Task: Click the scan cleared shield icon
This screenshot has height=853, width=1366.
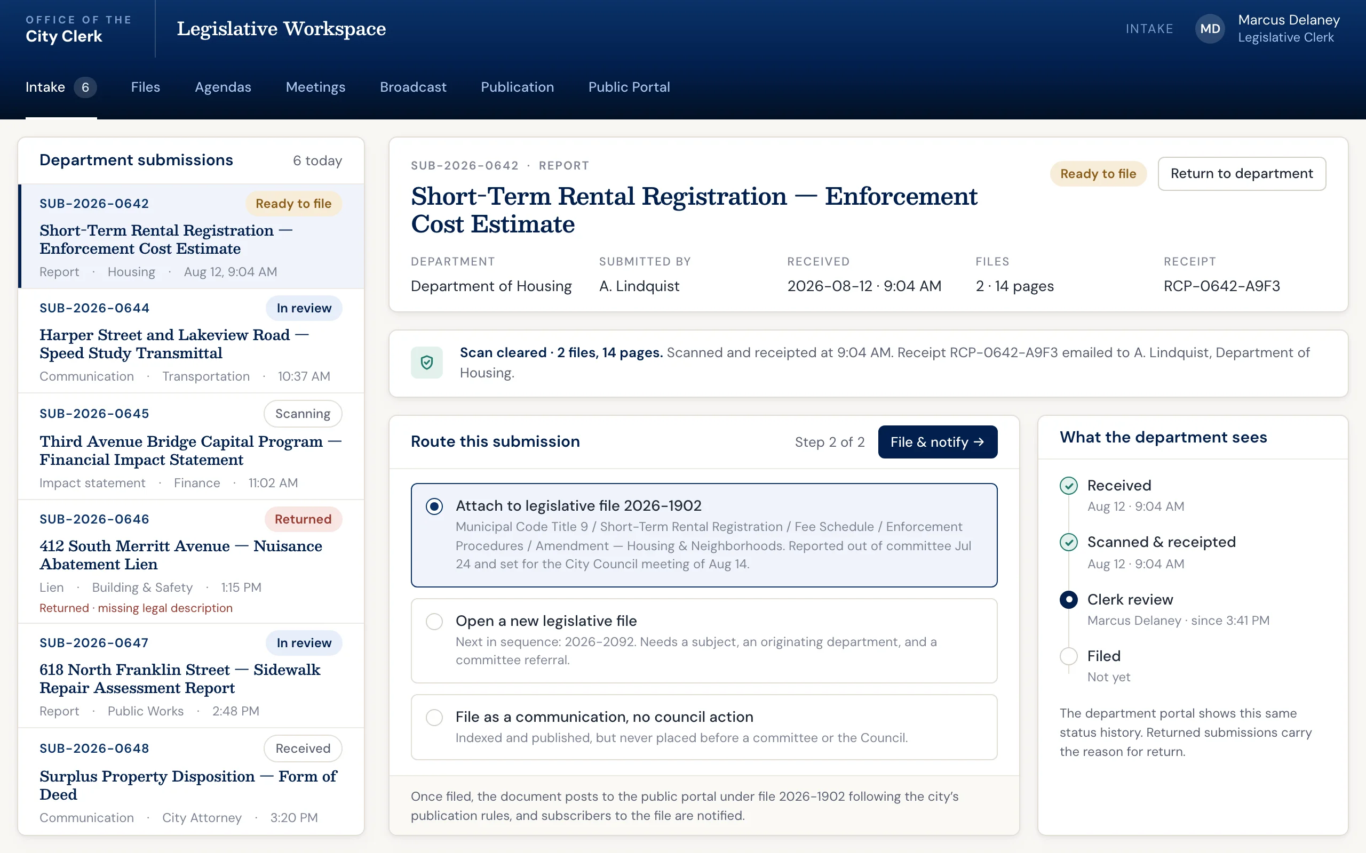Action: click(x=427, y=362)
